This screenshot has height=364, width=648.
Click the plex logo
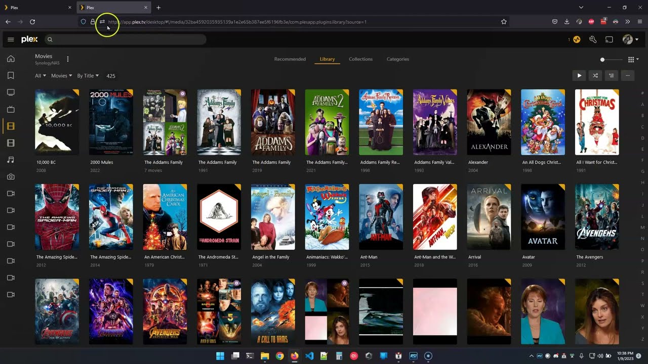29,39
